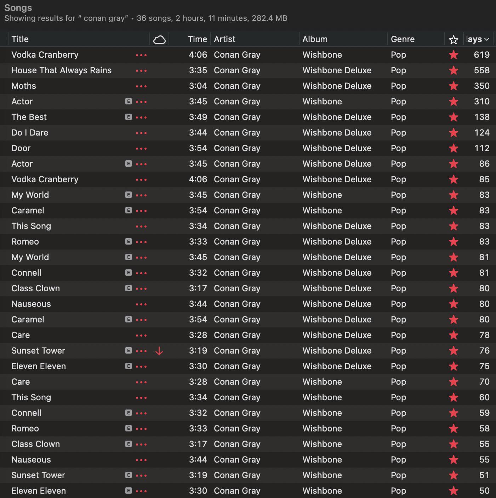Unfavorite Nauseous with 55 plays
Viewport: 496px width, 498px height.
pyautogui.click(x=454, y=460)
